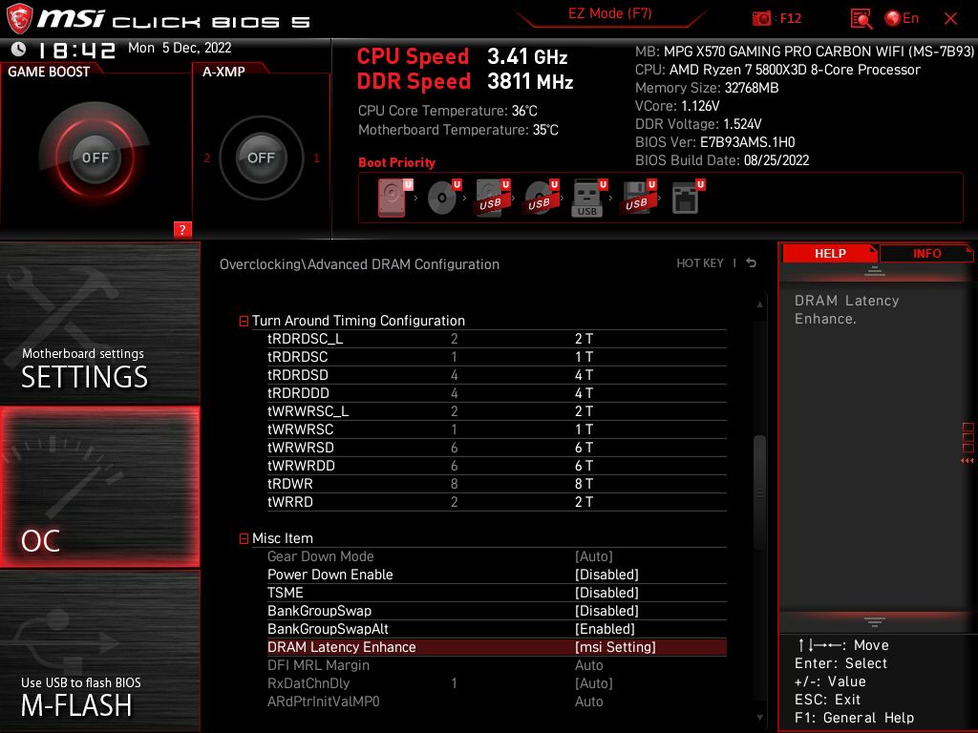The width and height of the screenshot is (978, 733).
Task: Edit the tWRWRDD 6 T value
Action: click(584, 466)
